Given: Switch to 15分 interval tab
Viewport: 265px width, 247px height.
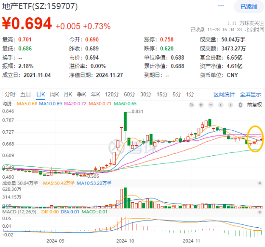Looking at the screenshot, I should pos(162,94).
